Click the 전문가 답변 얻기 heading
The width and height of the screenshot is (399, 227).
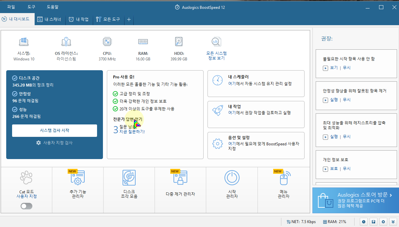pyautogui.click(x=128, y=120)
